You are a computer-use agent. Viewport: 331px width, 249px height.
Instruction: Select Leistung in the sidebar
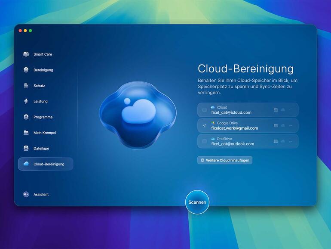pyautogui.click(x=35, y=101)
